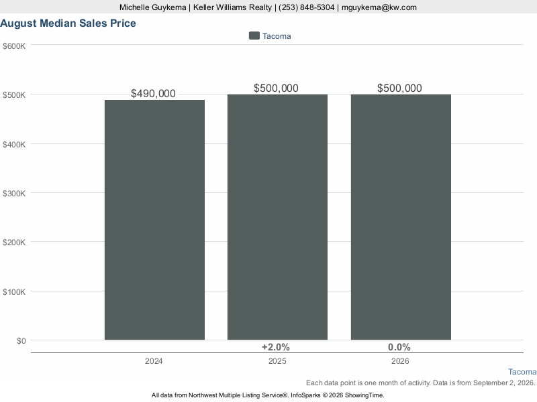Click the Michelle Guykema name in header
This screenshot has height=402, width=537.
click(153, 7)
